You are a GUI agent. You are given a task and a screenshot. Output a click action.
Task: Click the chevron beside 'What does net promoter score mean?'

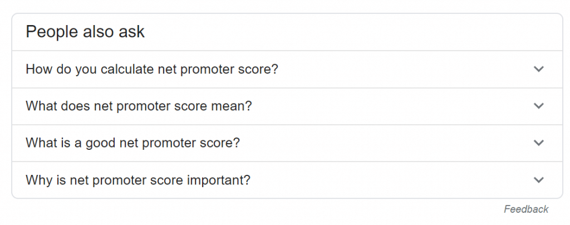point(538,106)
